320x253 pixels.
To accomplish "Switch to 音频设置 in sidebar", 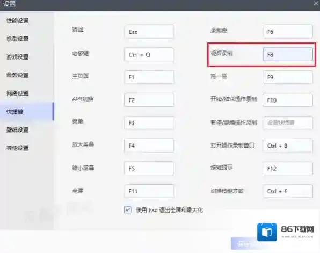I will pos(18,75).
